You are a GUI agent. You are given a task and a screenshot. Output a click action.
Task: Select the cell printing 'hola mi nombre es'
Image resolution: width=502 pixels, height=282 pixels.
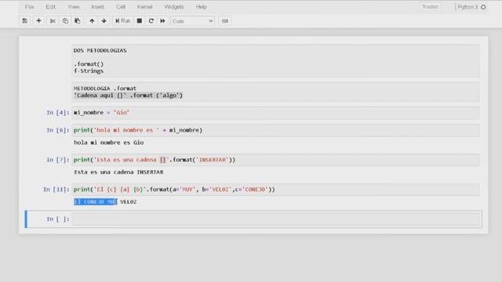(x=276, y=130)
